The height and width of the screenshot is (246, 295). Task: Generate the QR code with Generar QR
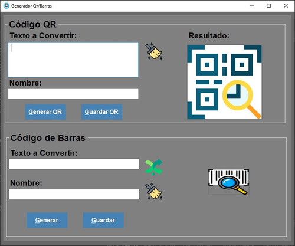pos(45,112)
